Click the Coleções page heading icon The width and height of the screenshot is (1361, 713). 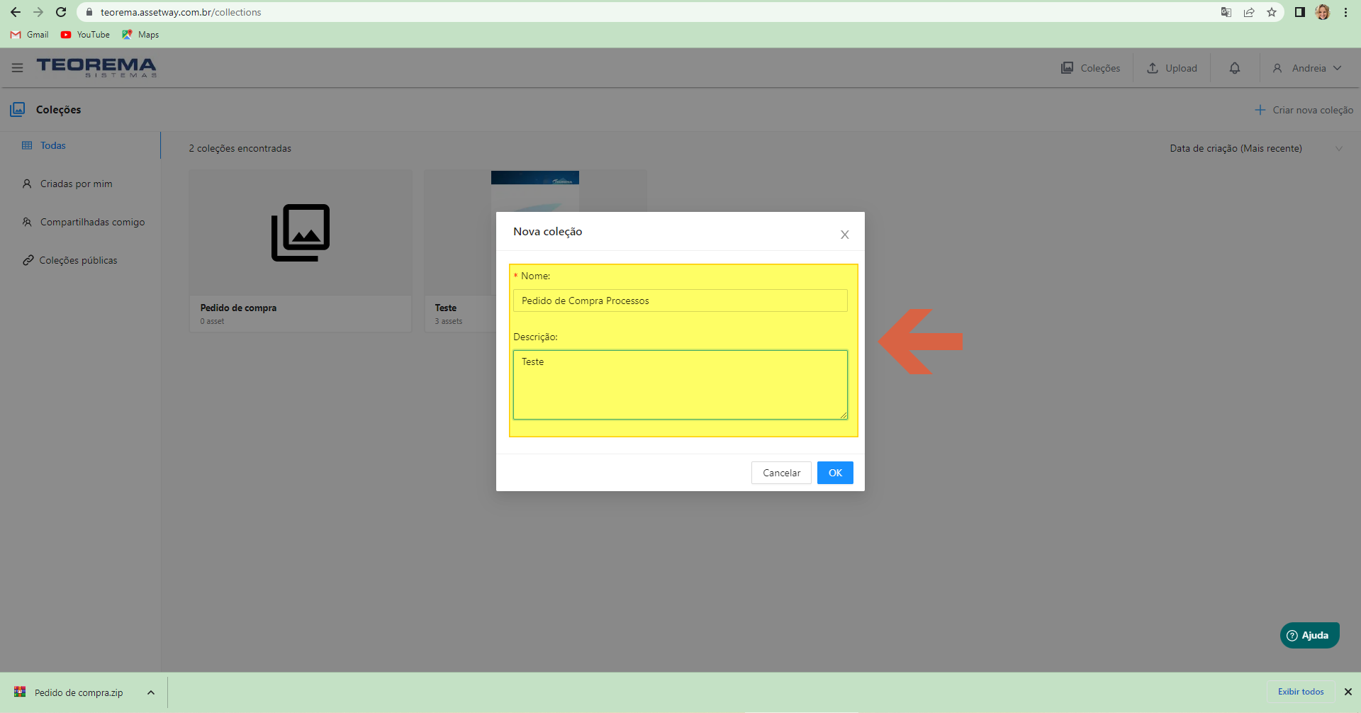point(18,109)
